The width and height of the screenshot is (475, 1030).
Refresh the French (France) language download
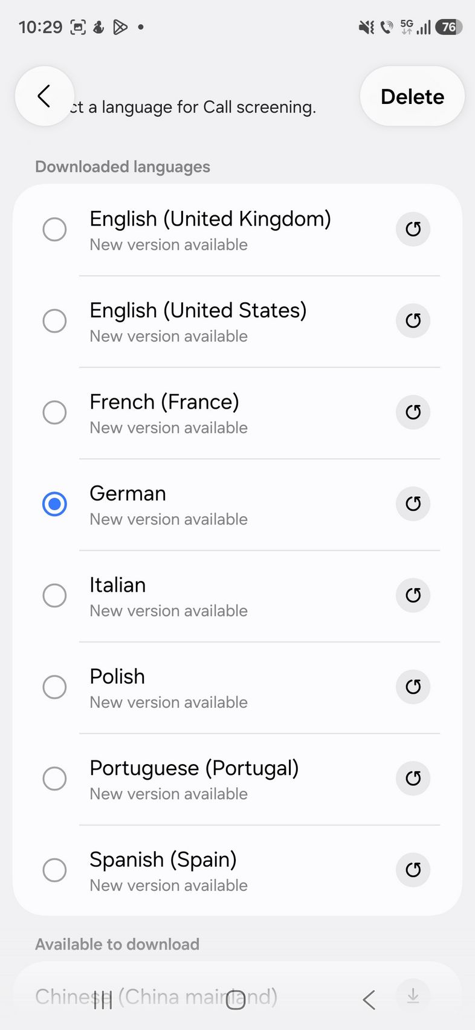coord(413,412)
